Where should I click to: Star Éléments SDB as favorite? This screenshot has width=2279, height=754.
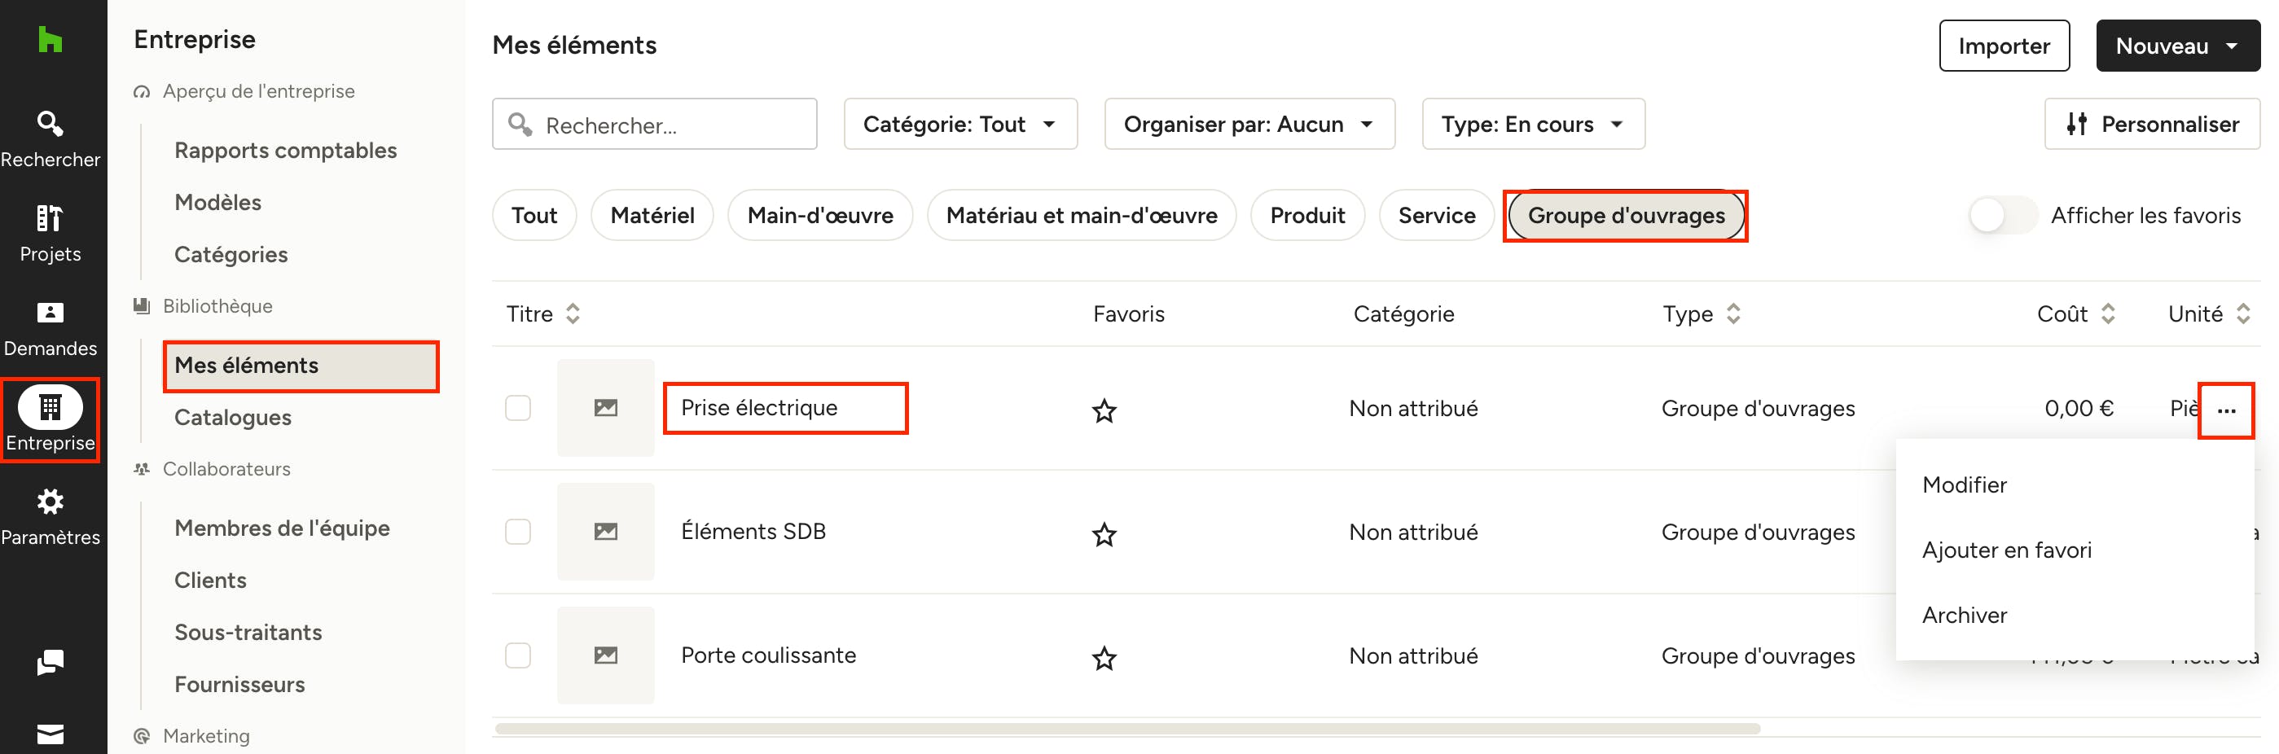pos(1103,534)
